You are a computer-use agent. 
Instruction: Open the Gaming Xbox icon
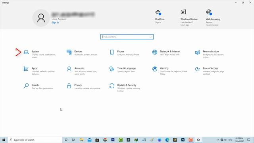pos(155,69)
